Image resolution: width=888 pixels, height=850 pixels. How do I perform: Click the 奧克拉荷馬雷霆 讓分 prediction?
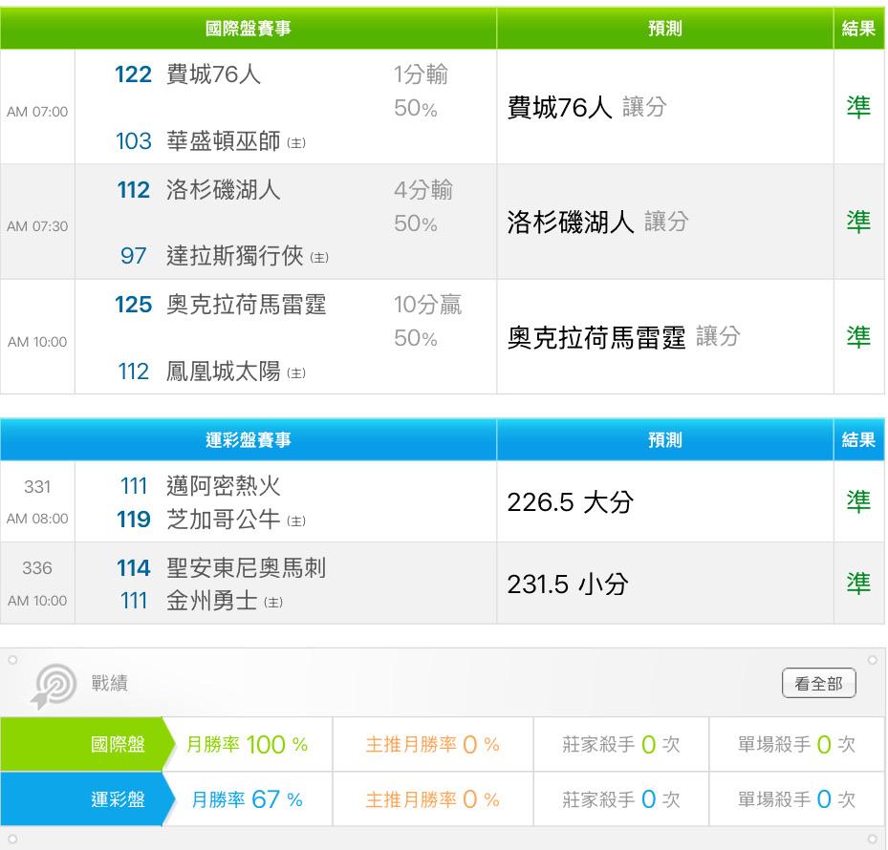pyautogui.click(x=623, y=337)
